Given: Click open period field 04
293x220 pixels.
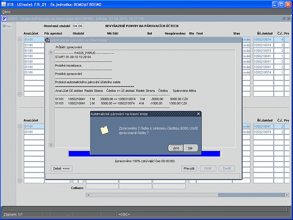Looking at the screenshot, I should click(x=75, y=26).
